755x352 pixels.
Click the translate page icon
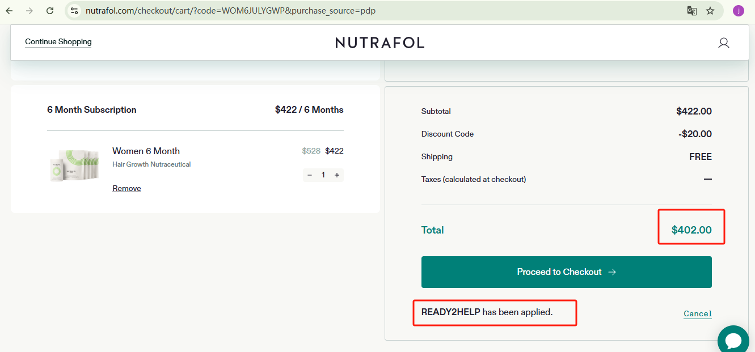[691, 11]
